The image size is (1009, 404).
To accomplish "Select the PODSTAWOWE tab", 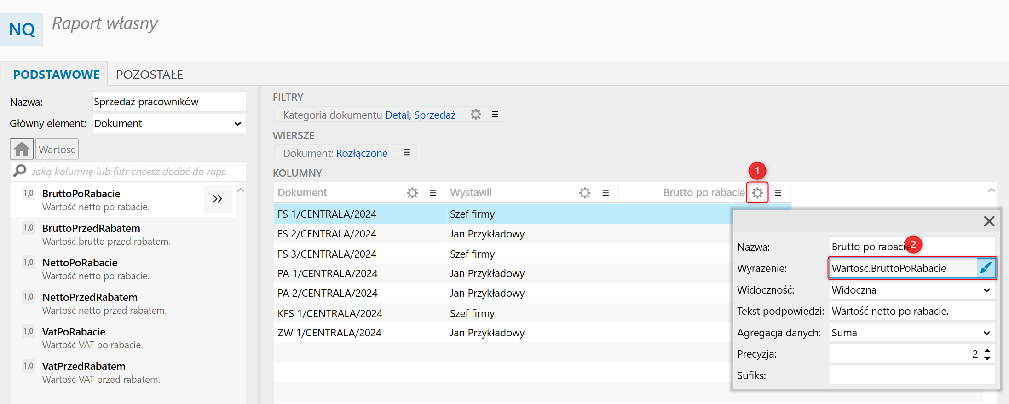I will pos(56,75).
